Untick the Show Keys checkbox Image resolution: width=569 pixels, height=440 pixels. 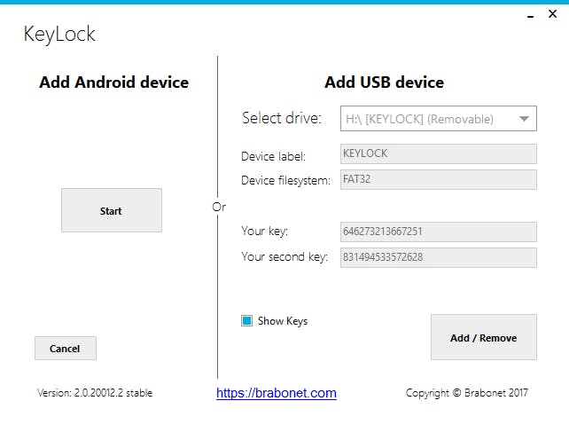point(247,321)
